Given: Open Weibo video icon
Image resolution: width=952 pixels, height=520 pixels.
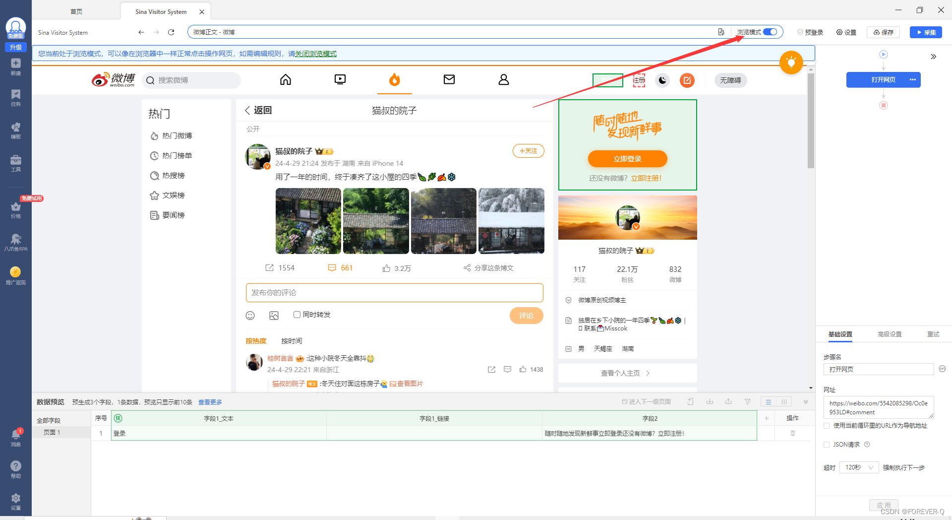Looking at the screenshot, I should pos(340,79).
